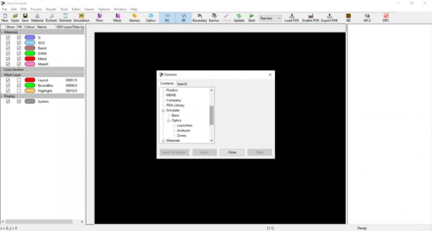432x231 pixels.
Task: Click the Export PDK icon
Action: pyautogui.click(x=329, y=17)
